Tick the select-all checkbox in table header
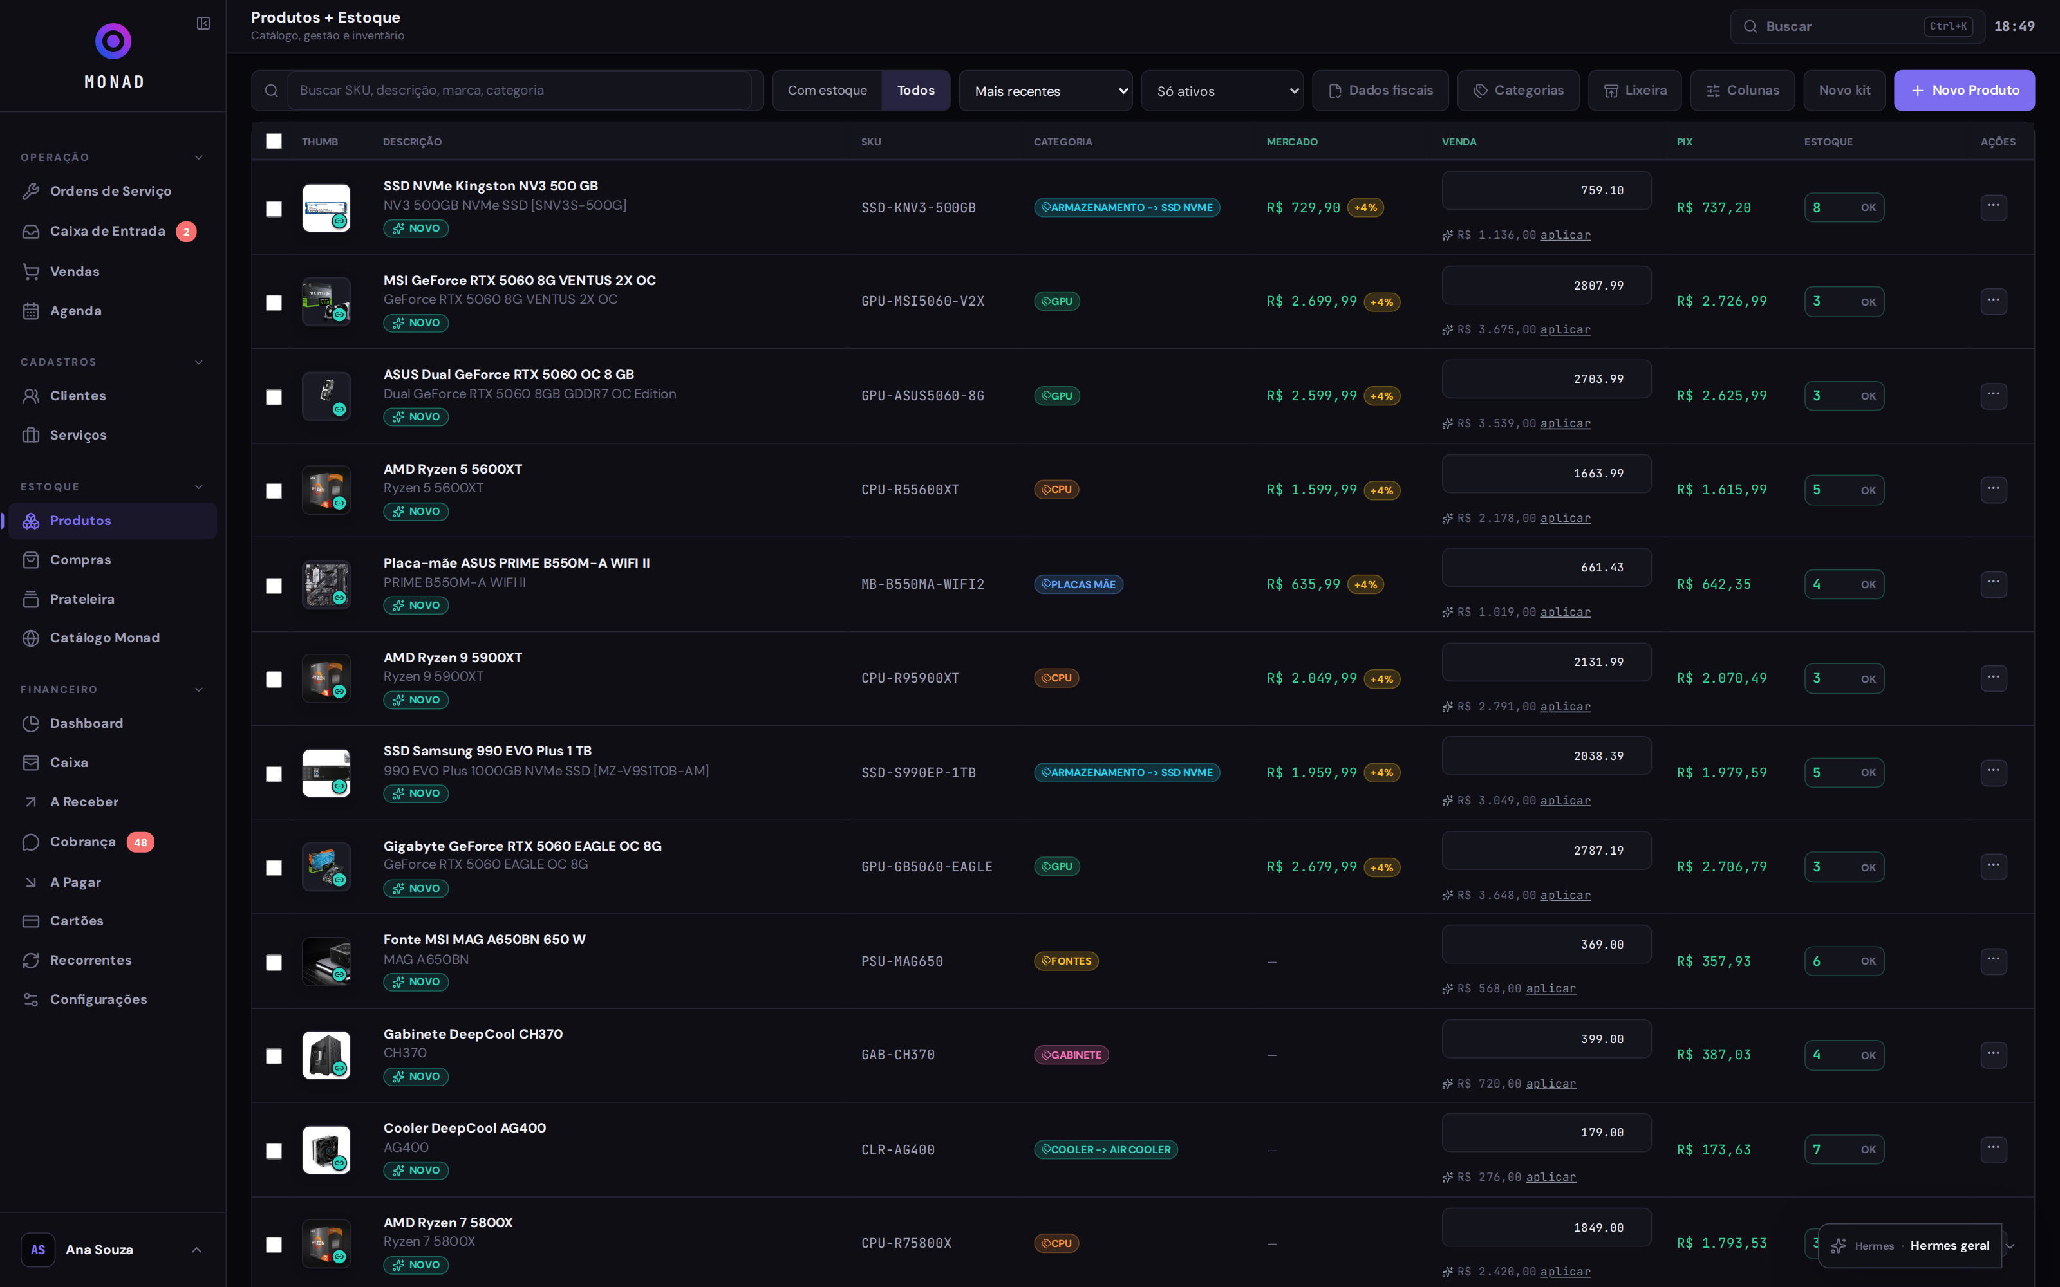This screenshot has height=1287, width=2060. pyautogui.click(x=274, y=142)
